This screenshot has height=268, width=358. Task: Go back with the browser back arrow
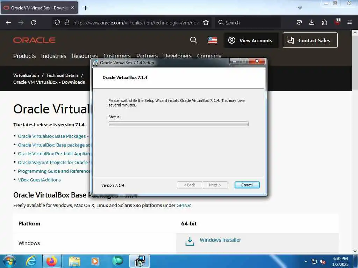[x=8, y=23]
